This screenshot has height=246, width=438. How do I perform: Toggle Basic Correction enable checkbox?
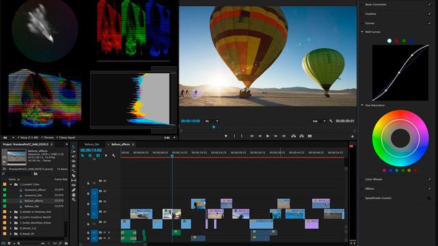click(429, 5)
